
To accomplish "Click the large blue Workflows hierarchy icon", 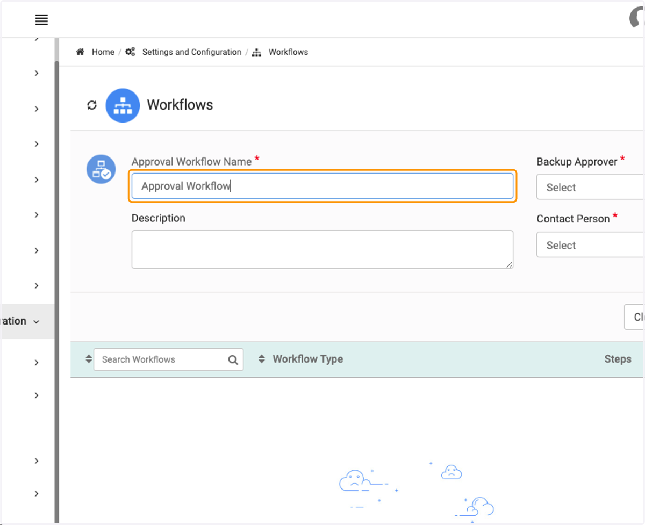I will pyautogui.click(x=123, y=105).
